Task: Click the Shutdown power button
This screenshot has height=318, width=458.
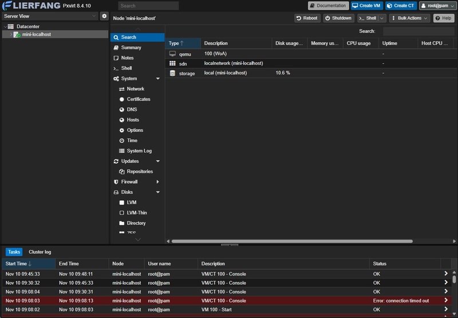Action: click(x=339, y=18)
